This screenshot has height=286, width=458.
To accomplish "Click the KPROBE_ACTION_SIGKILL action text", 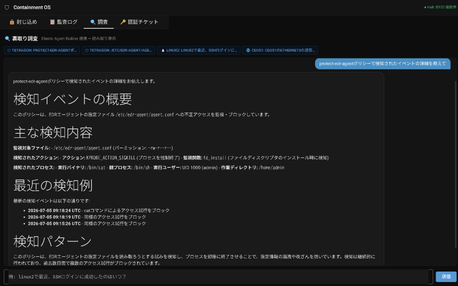I will (x=111, y=158).
